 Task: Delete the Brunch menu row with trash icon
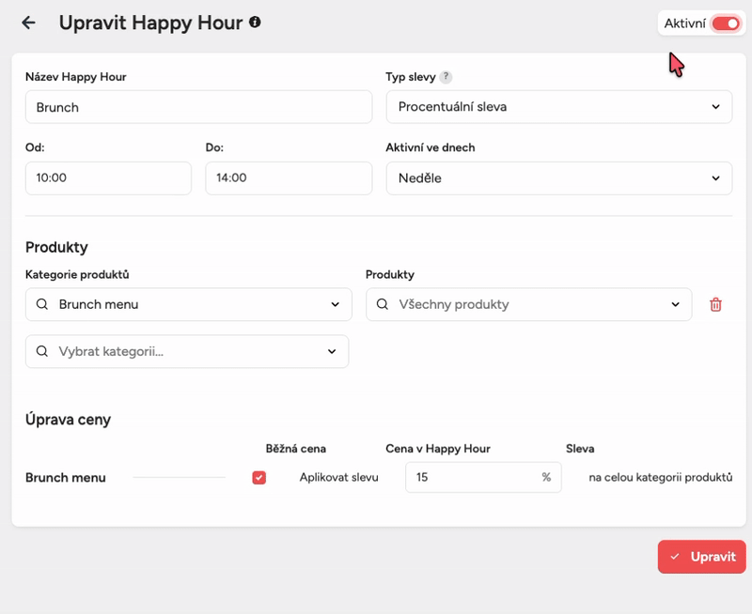click(x=715, y=304)
